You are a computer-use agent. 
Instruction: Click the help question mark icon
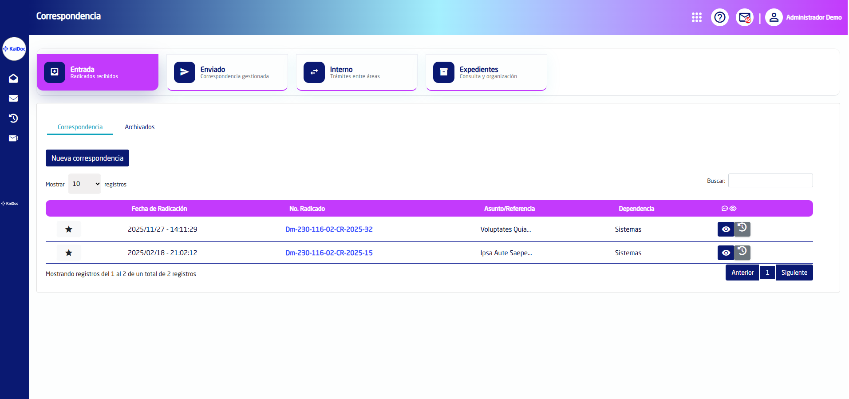coord(719,17)
